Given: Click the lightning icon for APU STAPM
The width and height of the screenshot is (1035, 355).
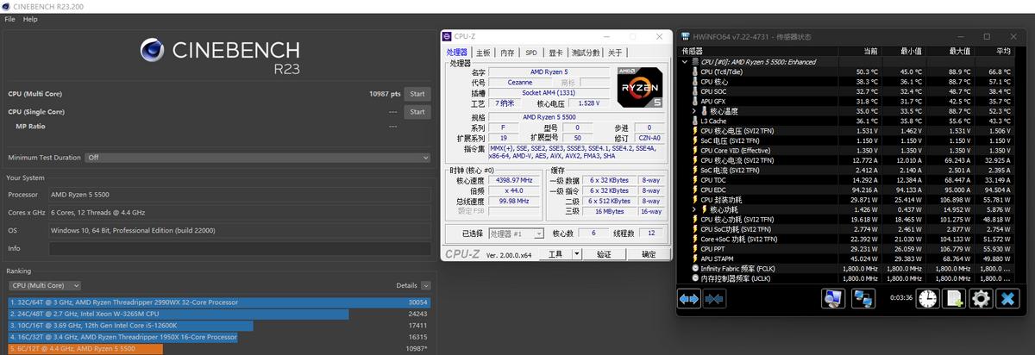Looking at the screenshot, I should pyautogui.click(x=695, y=258).
